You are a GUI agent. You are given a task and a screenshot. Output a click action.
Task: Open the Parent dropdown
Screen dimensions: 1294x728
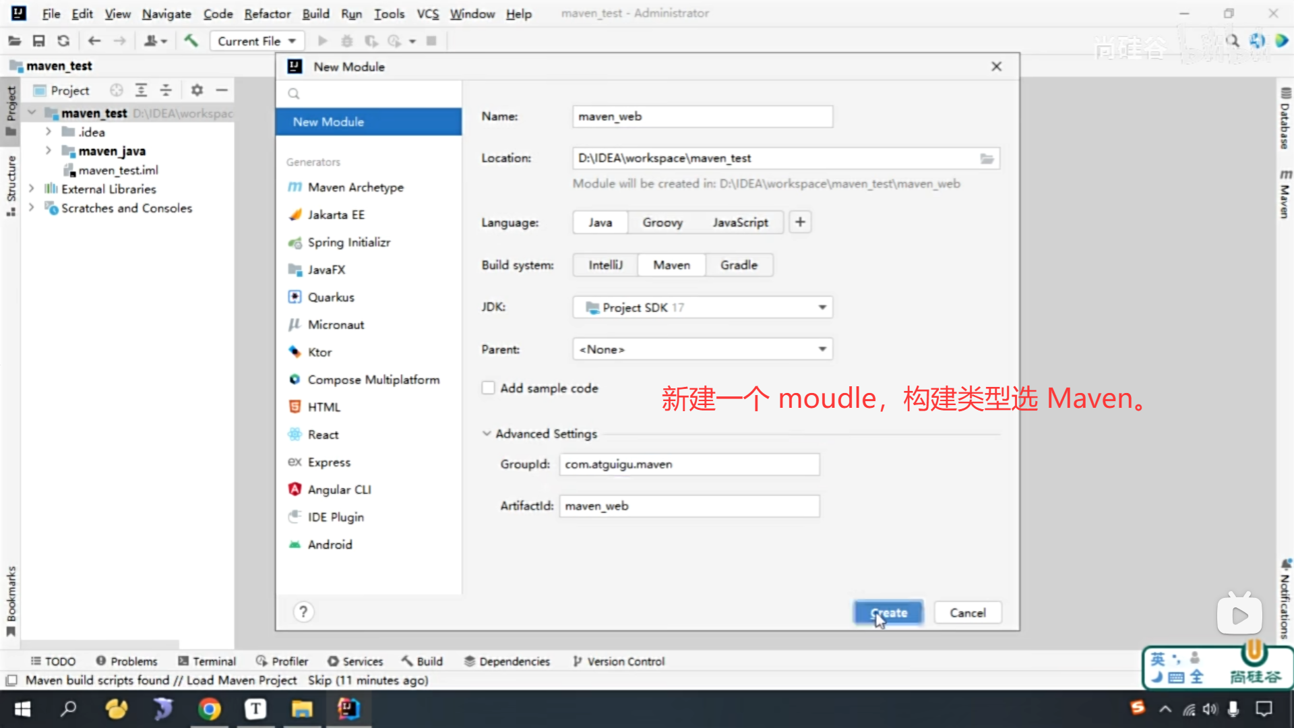point(702,349)
